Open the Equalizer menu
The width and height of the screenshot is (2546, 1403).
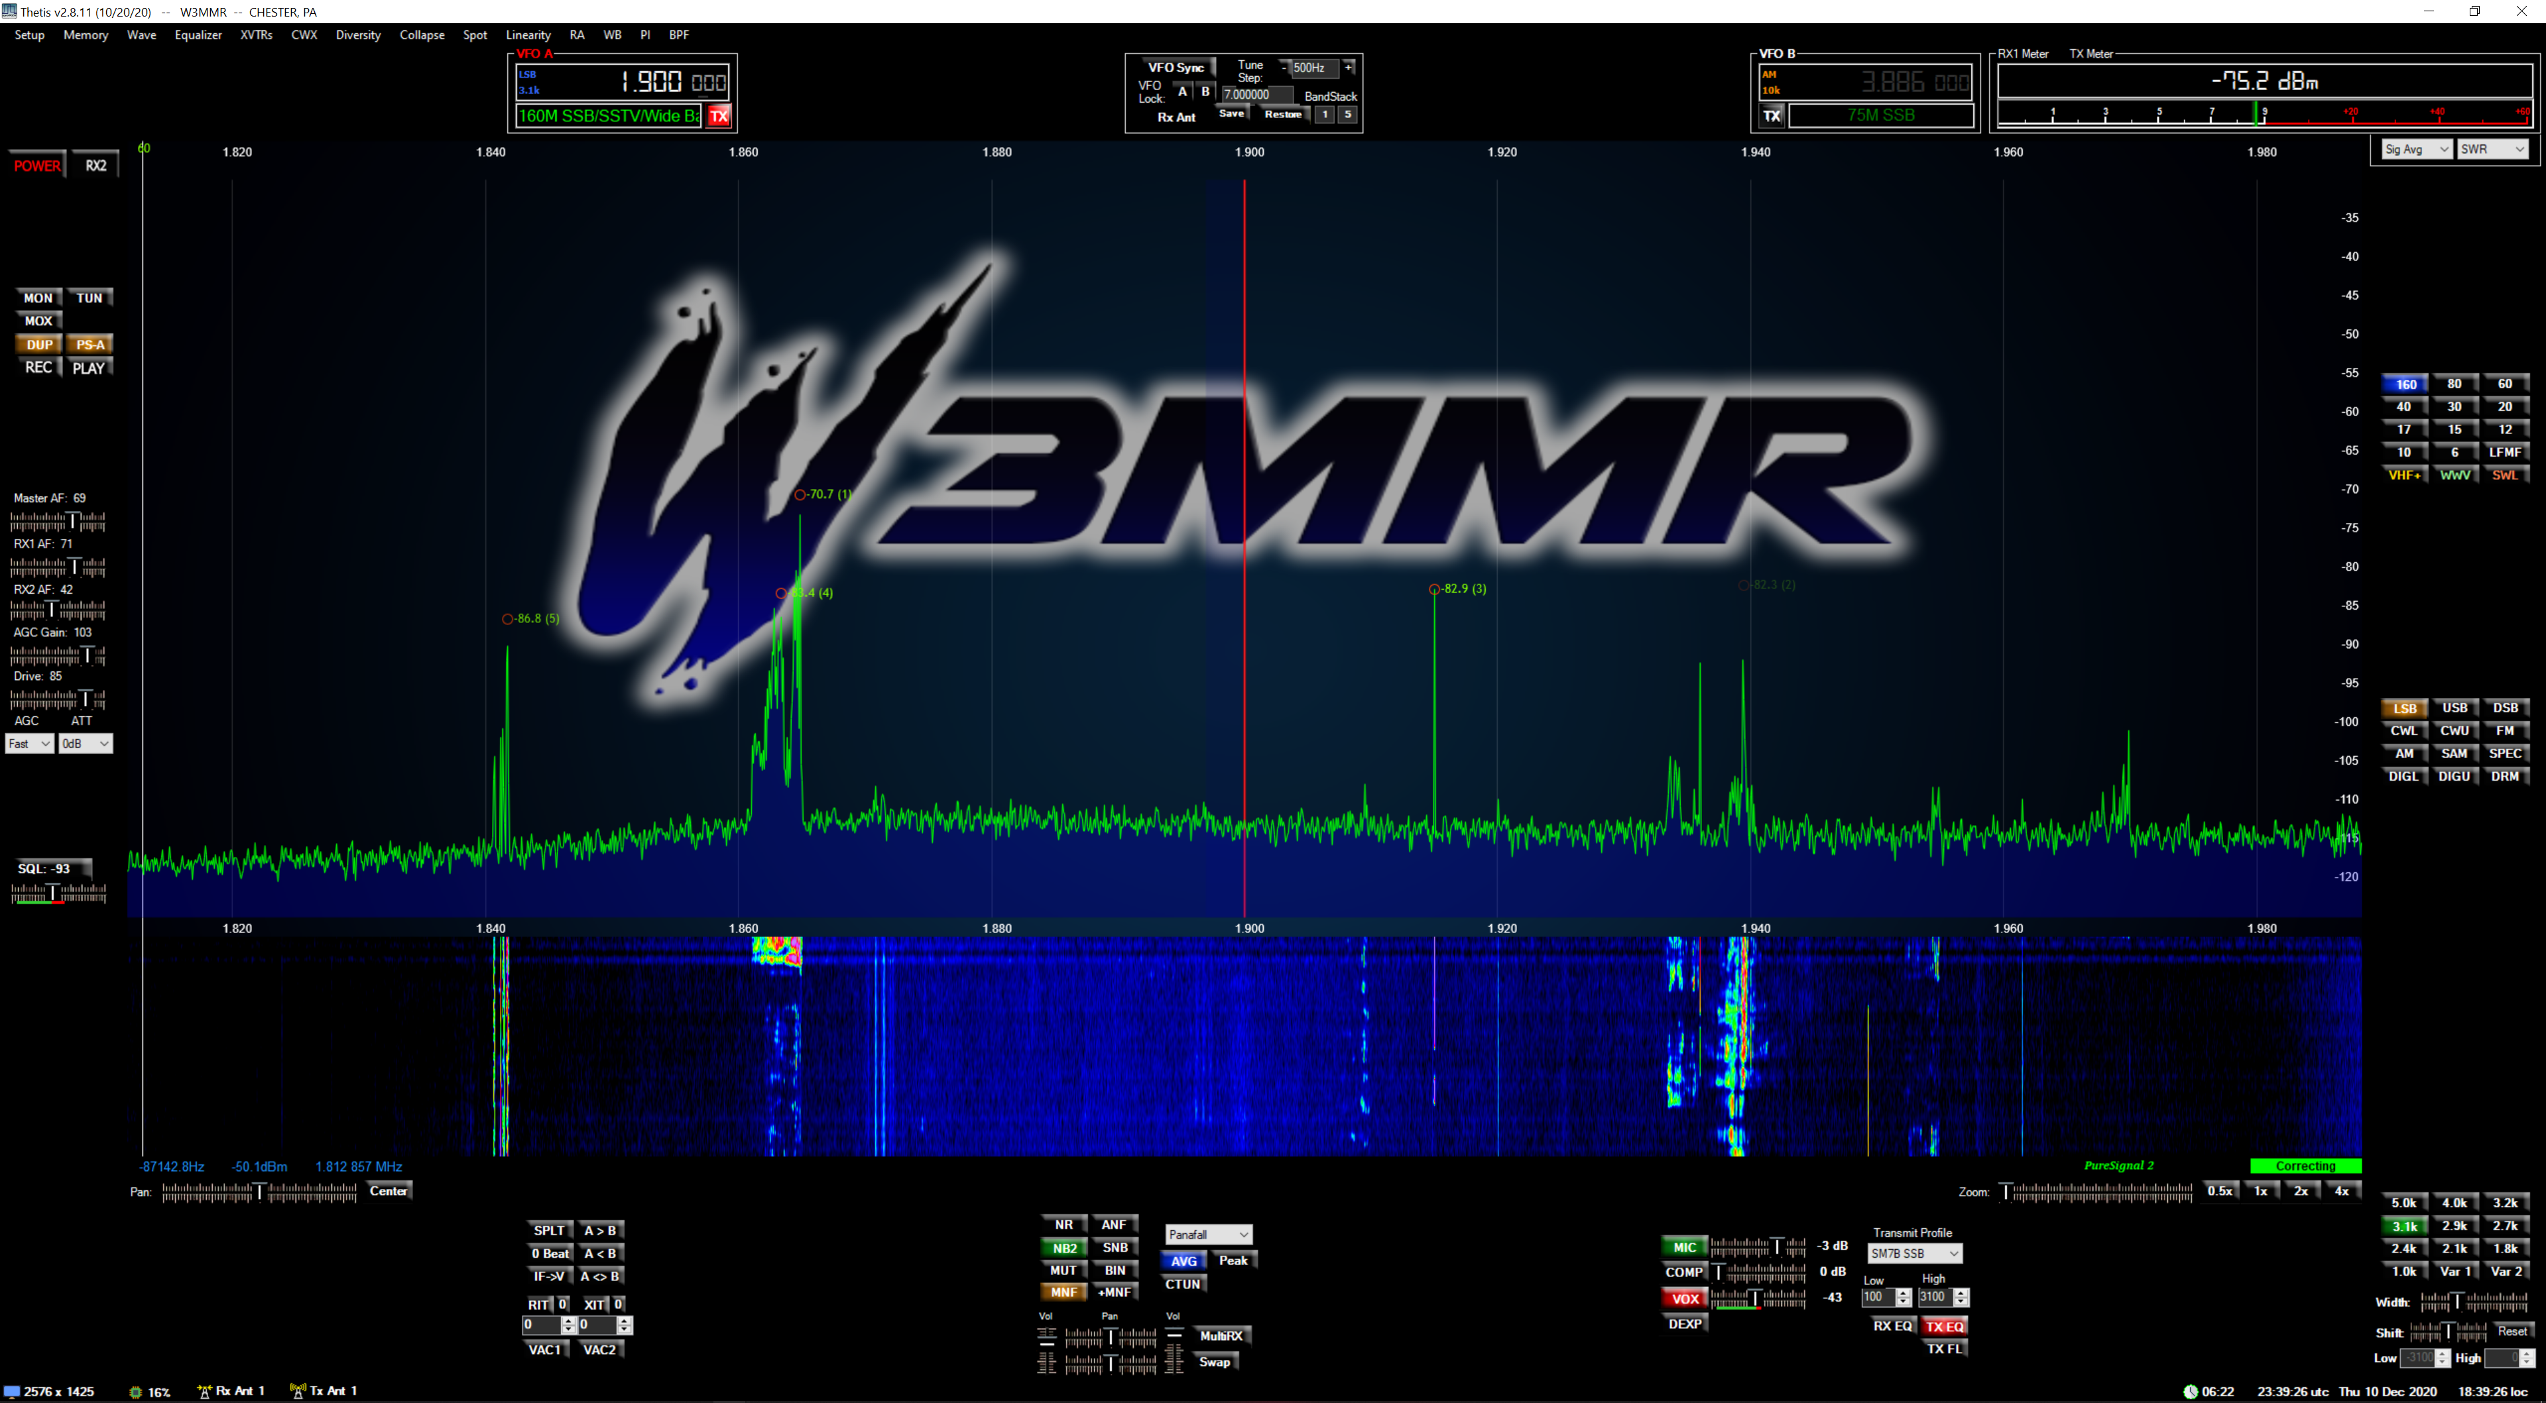pyautogui.click(x=198, y=34)
